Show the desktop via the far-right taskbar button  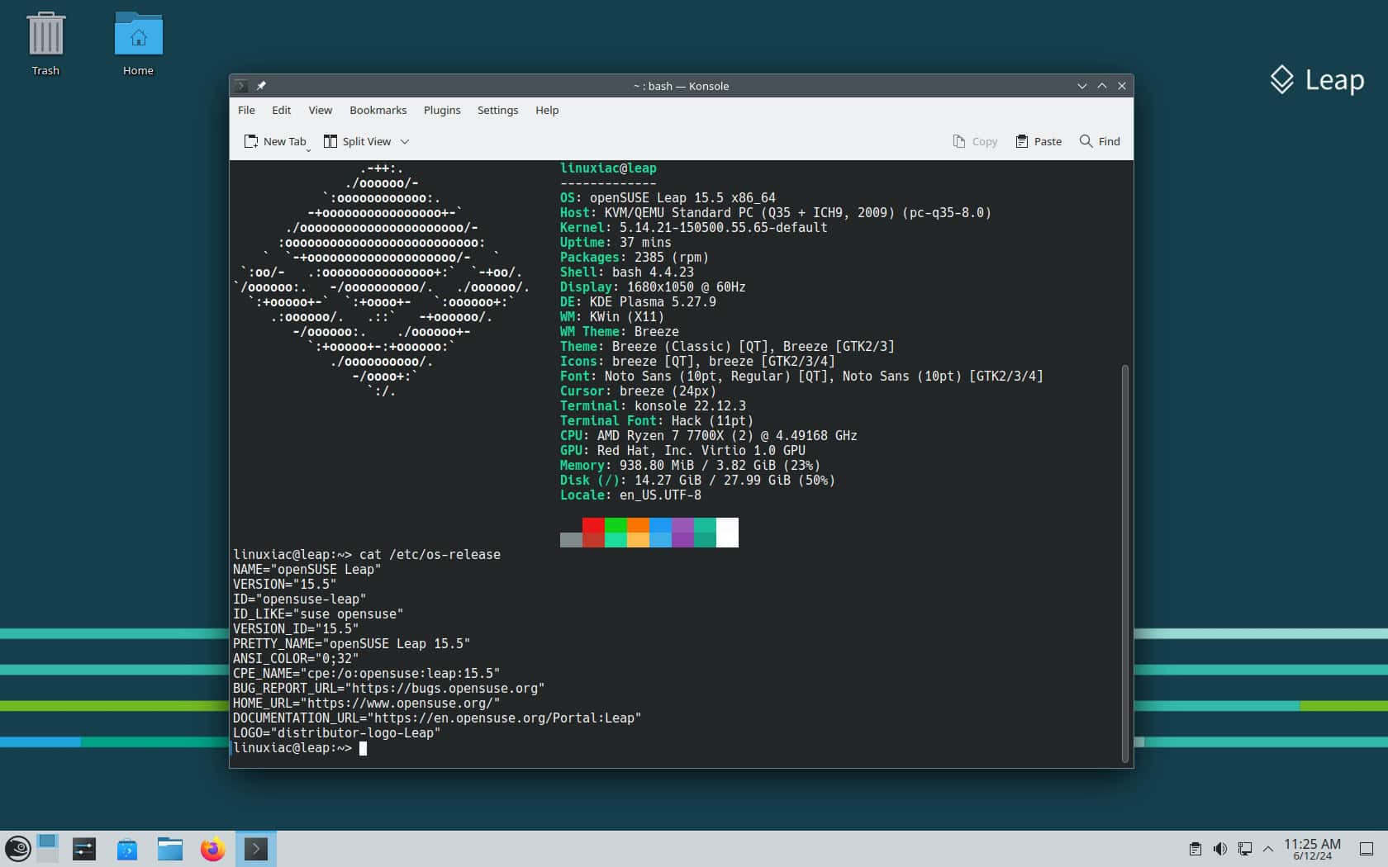tap(1368, 848)
